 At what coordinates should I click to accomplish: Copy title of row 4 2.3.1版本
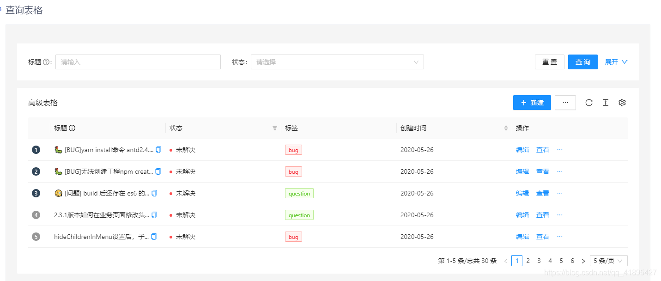coord(154,215)
